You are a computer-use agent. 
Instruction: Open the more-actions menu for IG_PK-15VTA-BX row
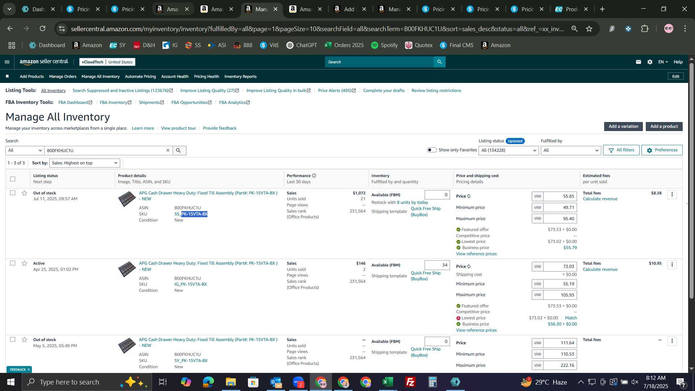pyautogui.click(x=672, y=265)
